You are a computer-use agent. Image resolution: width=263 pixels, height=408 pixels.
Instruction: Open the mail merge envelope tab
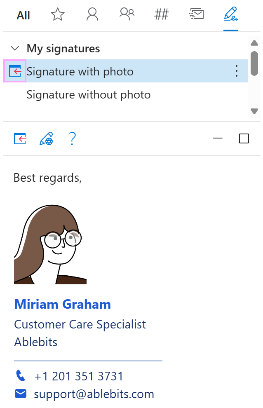click(196, 15)
